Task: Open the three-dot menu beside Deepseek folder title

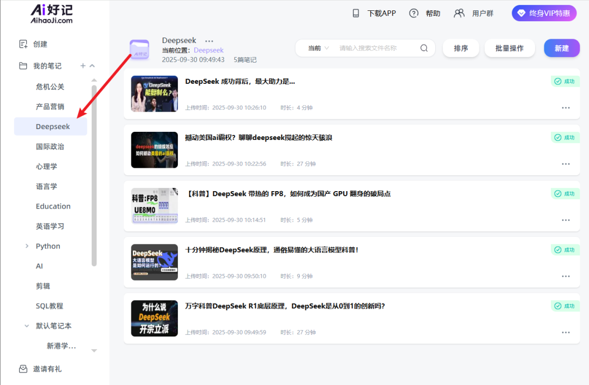Action: click(x=209, y=41)
